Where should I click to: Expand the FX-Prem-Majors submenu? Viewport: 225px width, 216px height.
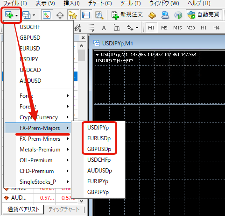(x=38, y=128)
